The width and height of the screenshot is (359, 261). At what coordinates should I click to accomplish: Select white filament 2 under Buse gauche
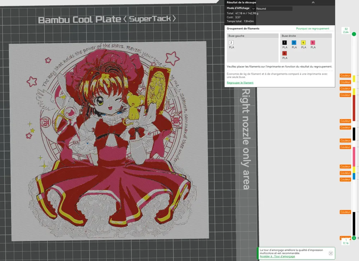pyautogui.click(x=231, y=43)
